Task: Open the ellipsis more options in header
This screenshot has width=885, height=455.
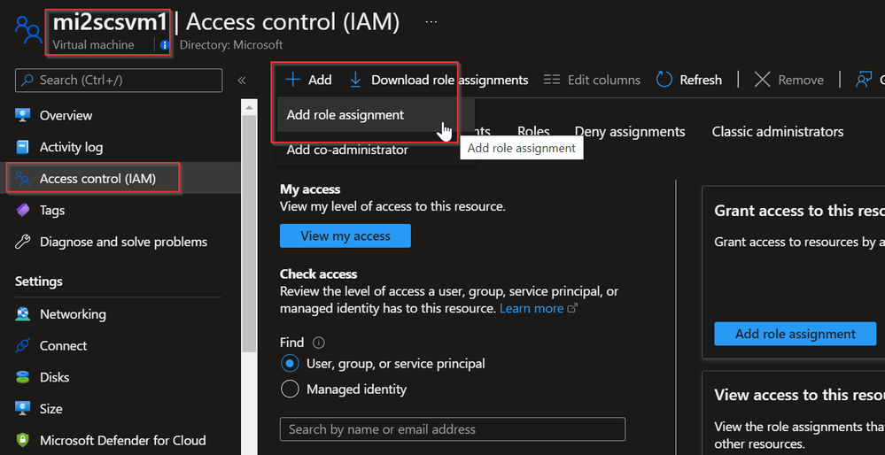Action: pos(431,21)
